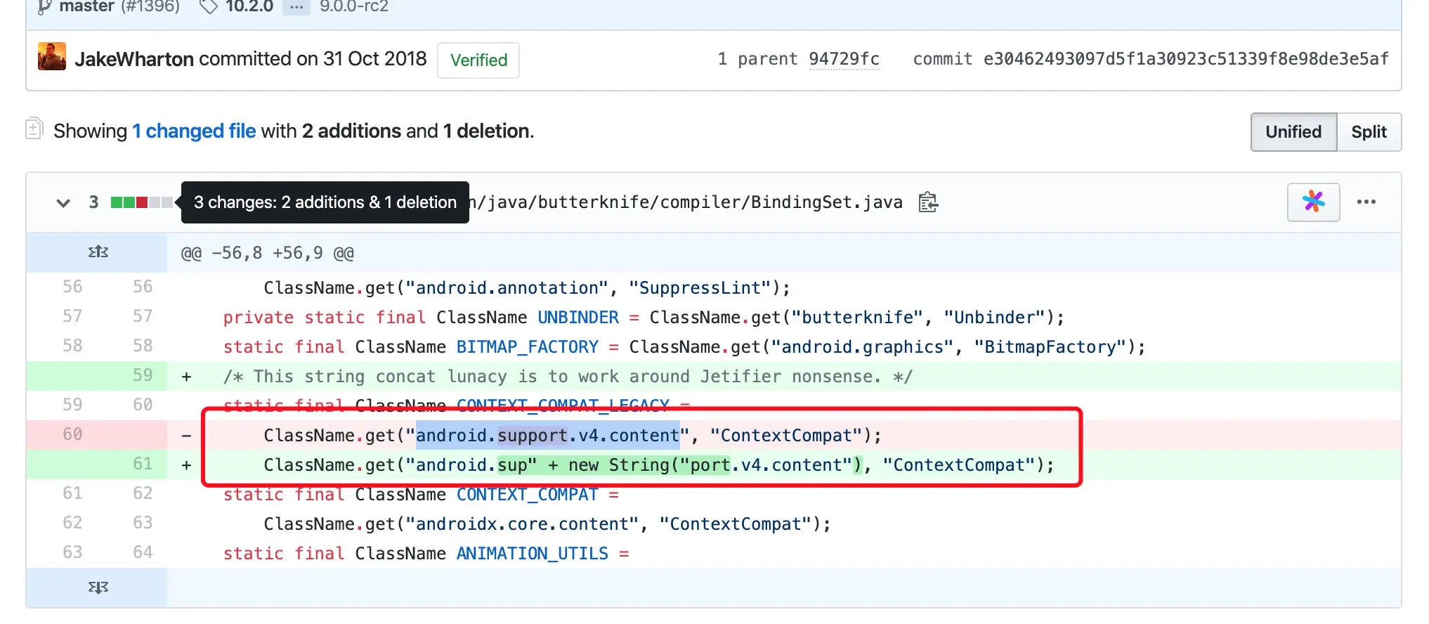The image size is (1429, 624).
Task: Switch to Split diff view
Action: tap(1369, 132)
